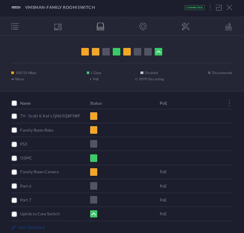Open the bar chart statistics tab

point(228,26)
